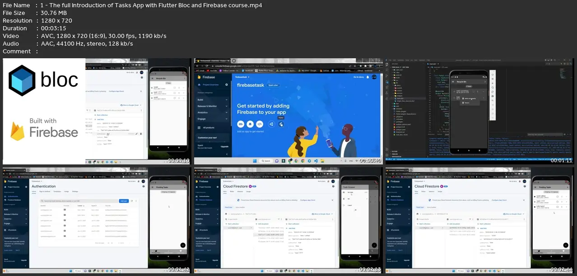Image resolution: width=577 pixels, height=276 pixels.
Task: Tick the task2 edited checkbox in 00:02:44 emulator
Action: pos(558,196)
